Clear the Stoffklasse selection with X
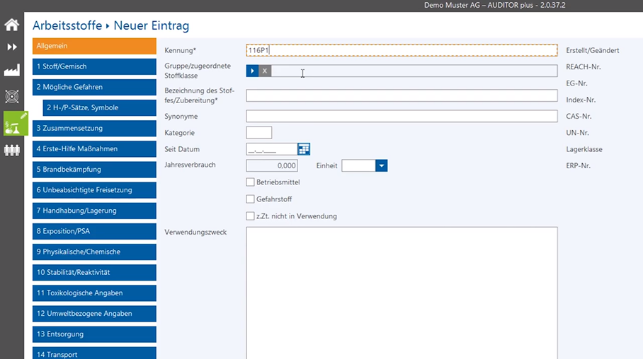This screenshot has width=643, height=359. pyautogui.click(x=265, y=71)
